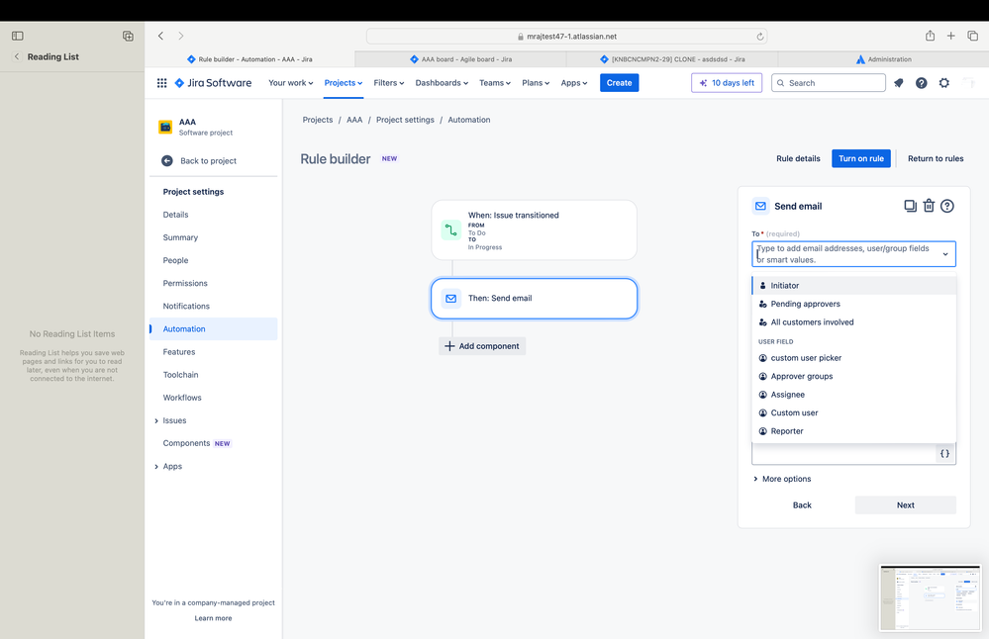This screenshot has width=989, height=639.
Task: Open the help question mark in top navigation
Action: click(922, 83)
